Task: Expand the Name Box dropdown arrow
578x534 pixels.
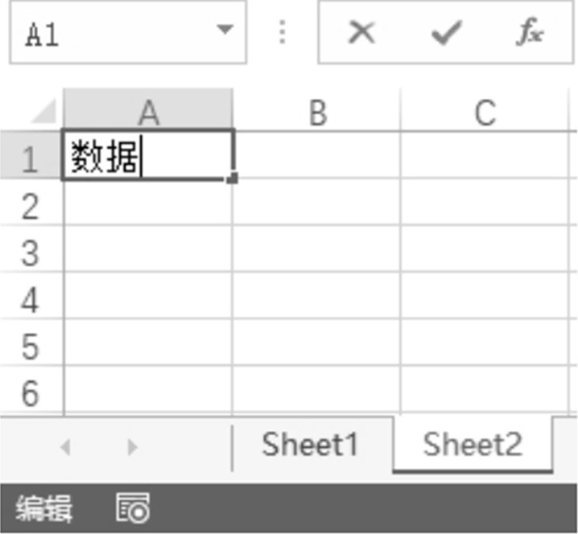Action: tap(225, 29)
